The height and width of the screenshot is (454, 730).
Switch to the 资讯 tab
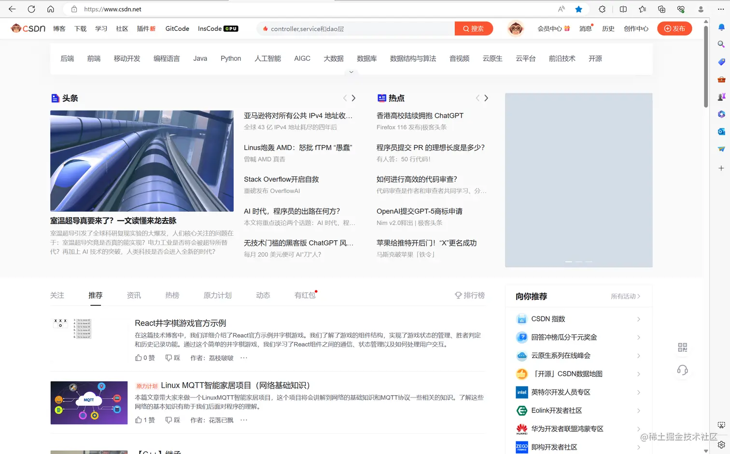pos(134,295)
